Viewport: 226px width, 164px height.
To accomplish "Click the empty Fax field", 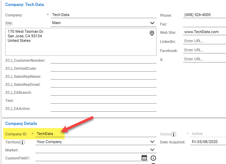I will 204,24.
